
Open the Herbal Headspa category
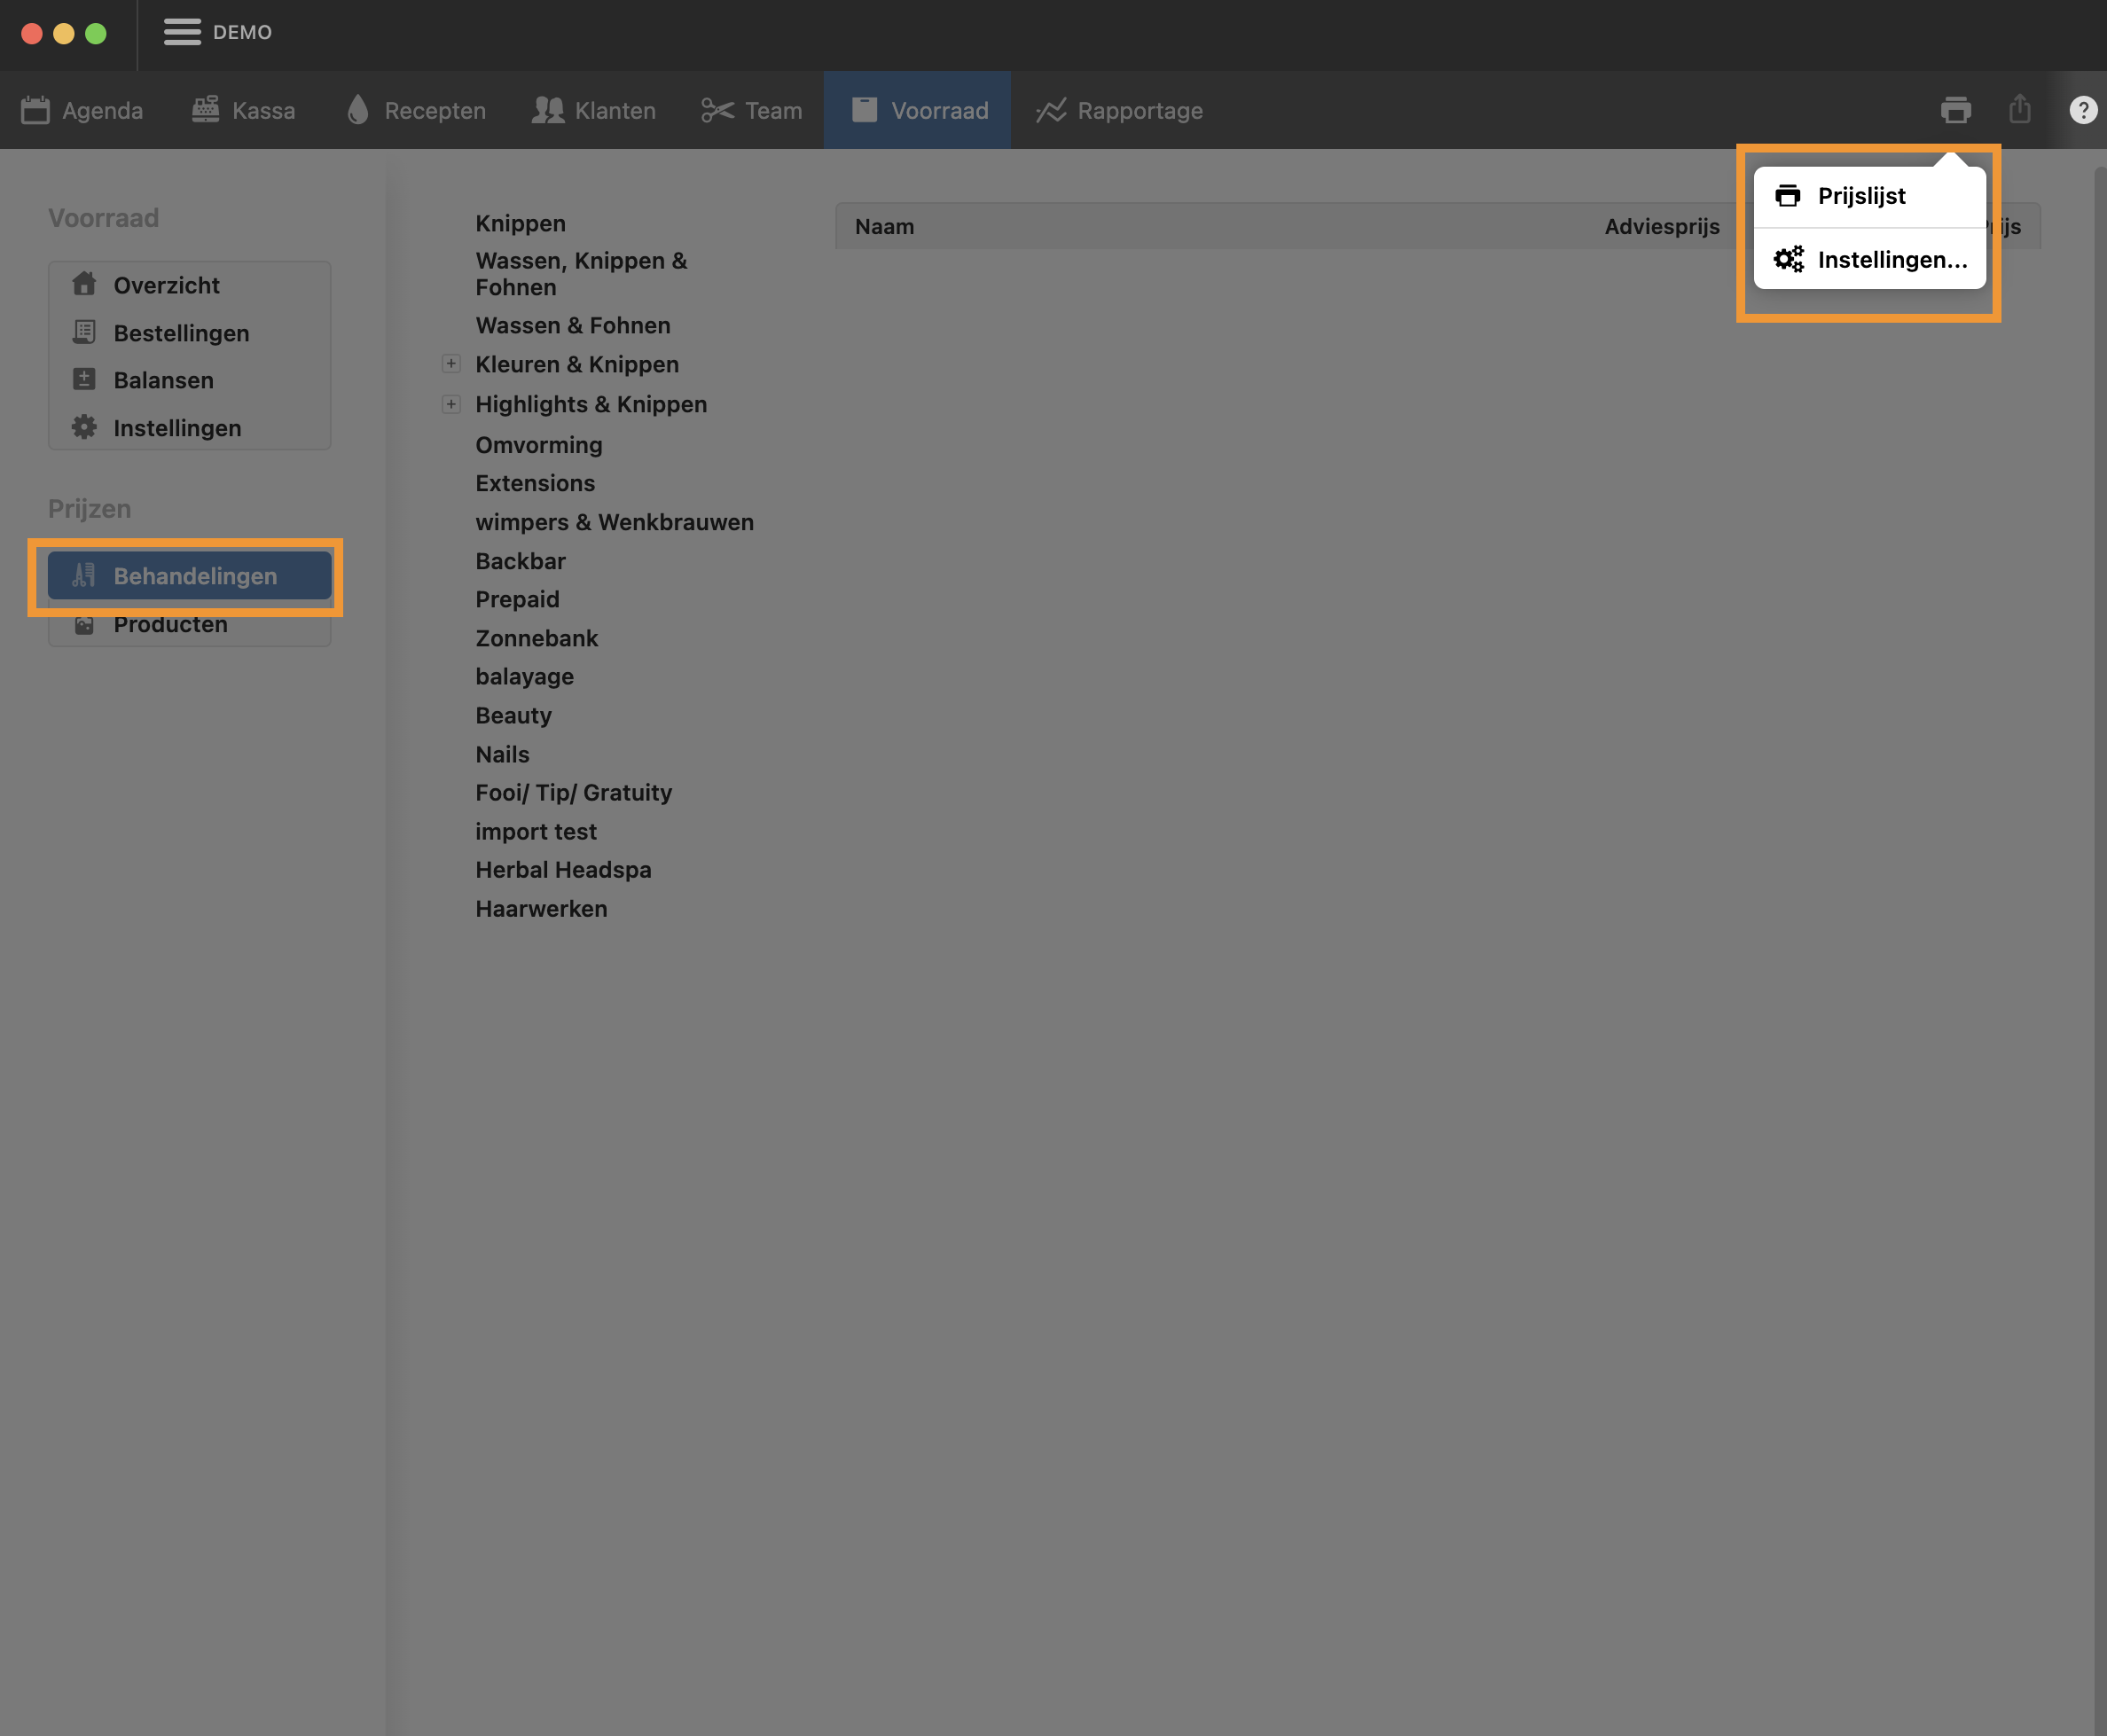click(563, 870)
